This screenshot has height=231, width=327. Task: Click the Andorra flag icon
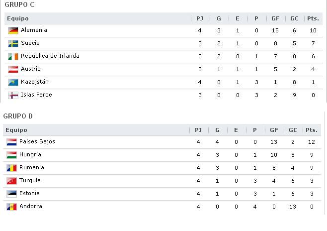click(x=11, y=207)
